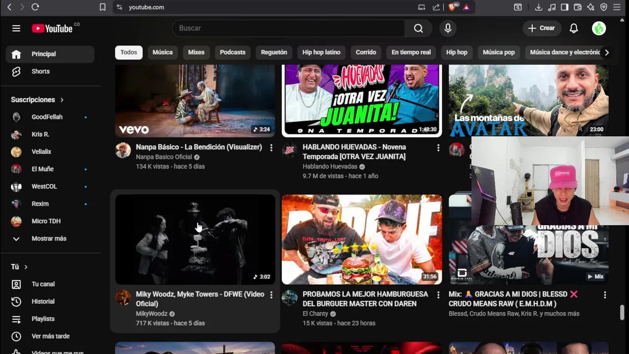Screen dimensions: 629x354
Task: Open the account avatar menu
Action: (599, 28)
